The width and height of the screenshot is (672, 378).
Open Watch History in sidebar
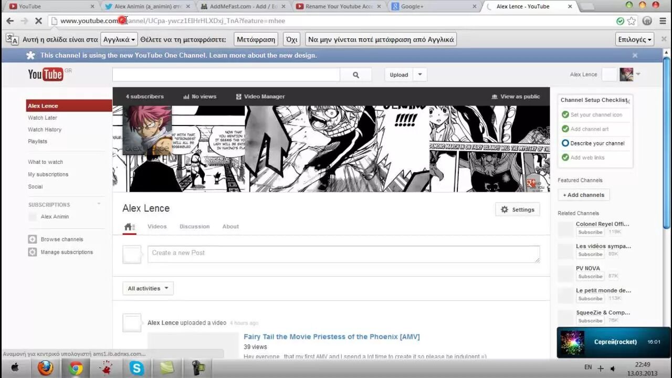[x=45, y=130]
